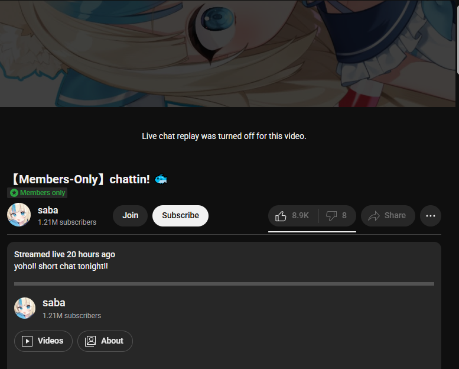Click the Join membership button
This screenshot has height=369, width=459.
click(131, 216)
